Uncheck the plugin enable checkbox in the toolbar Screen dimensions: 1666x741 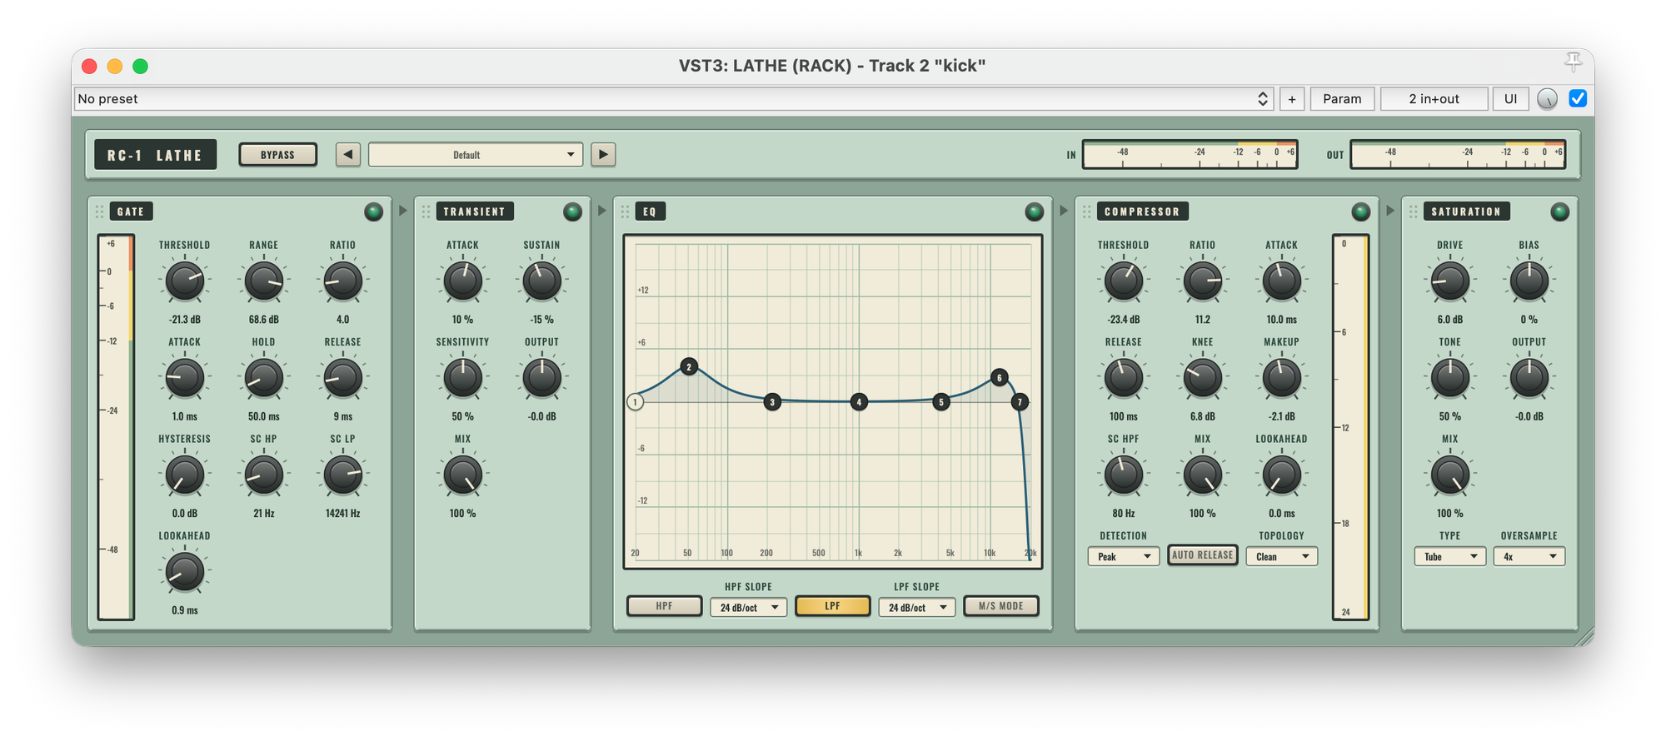click(1578, 98)
